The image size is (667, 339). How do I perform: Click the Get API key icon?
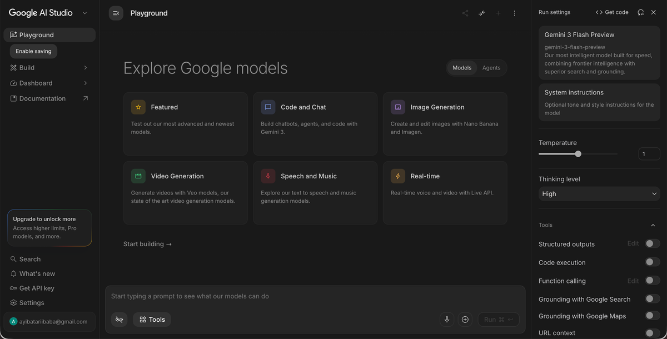[13, 288]
